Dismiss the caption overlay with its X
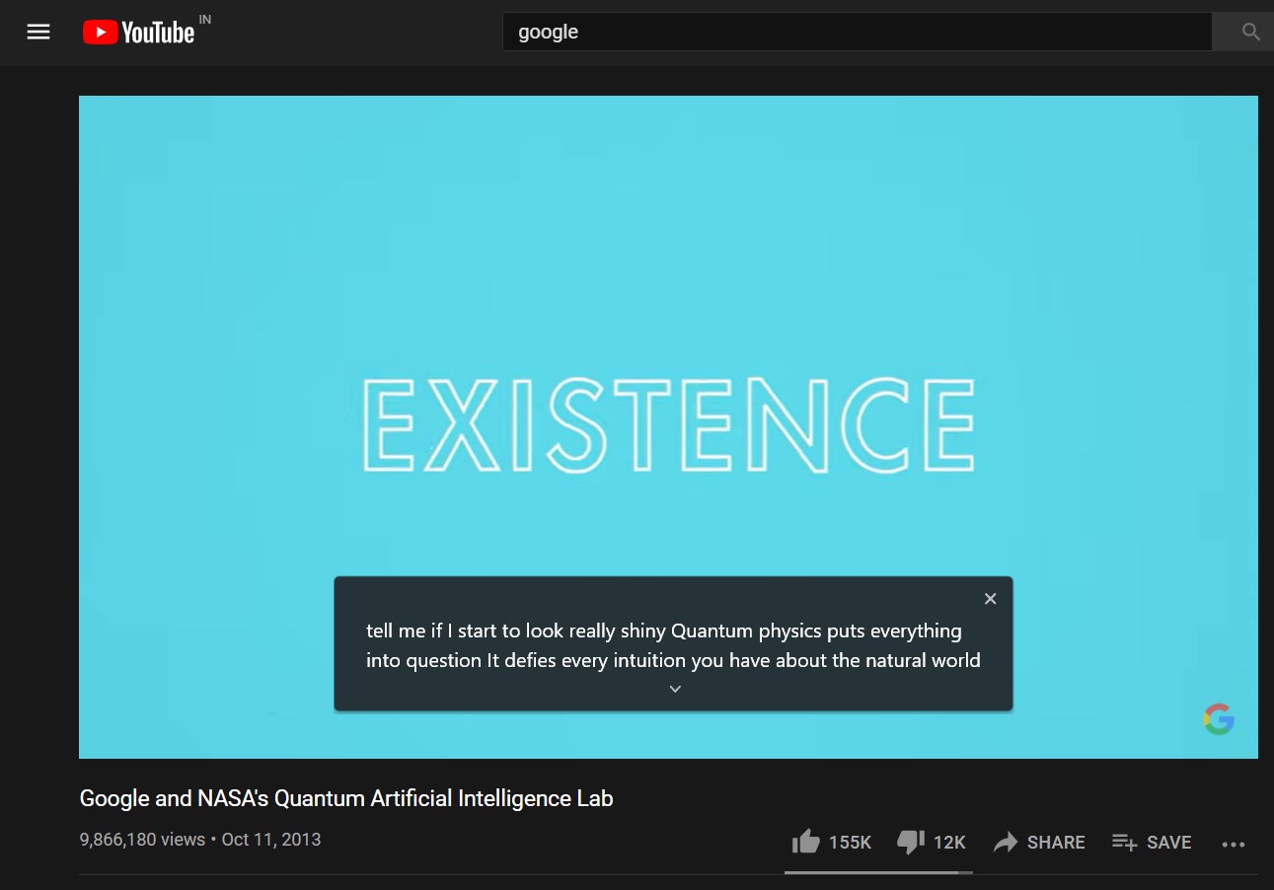 tap(990, 598)
